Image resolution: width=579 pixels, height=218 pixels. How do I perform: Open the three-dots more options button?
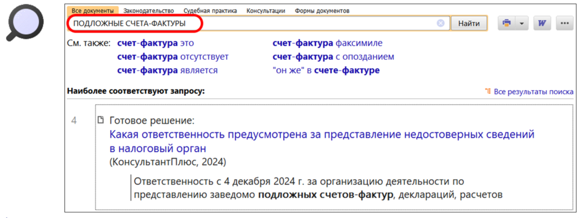point(564,24)
